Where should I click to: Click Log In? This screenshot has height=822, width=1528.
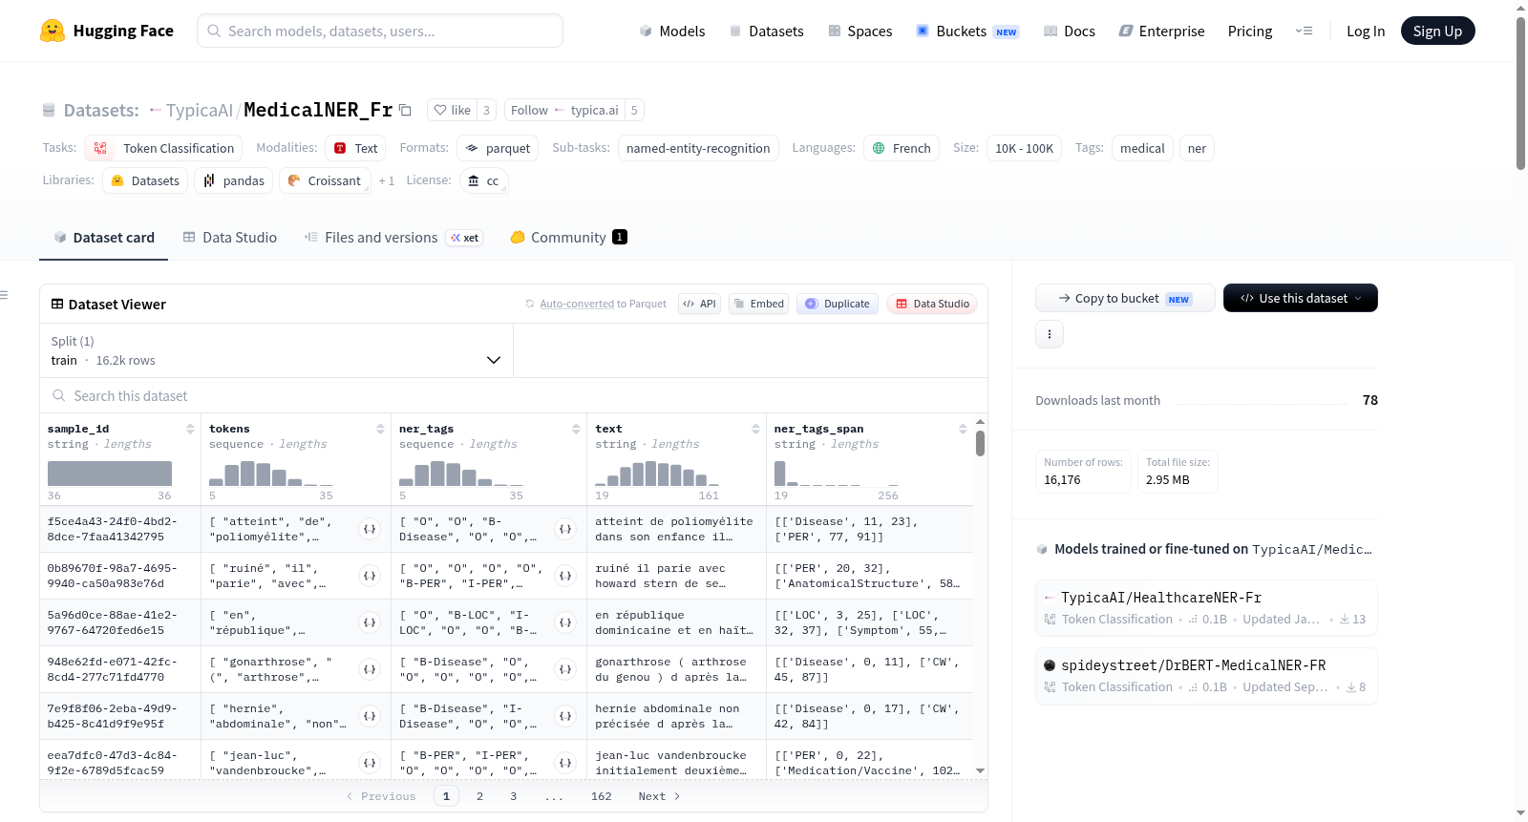pyautogui.click(x=1366, y=31)
